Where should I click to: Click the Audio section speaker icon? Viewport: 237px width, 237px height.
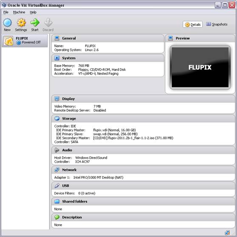click(57, 150)
